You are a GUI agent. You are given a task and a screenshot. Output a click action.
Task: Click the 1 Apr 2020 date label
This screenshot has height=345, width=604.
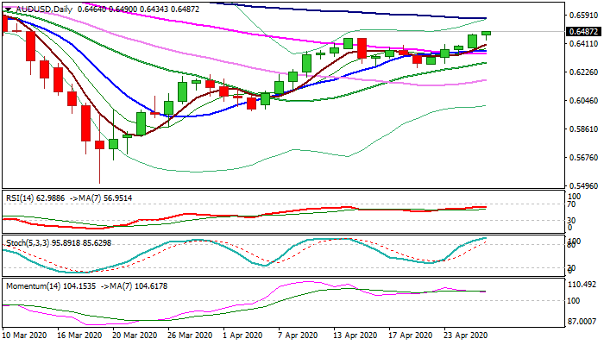[243, 336]
